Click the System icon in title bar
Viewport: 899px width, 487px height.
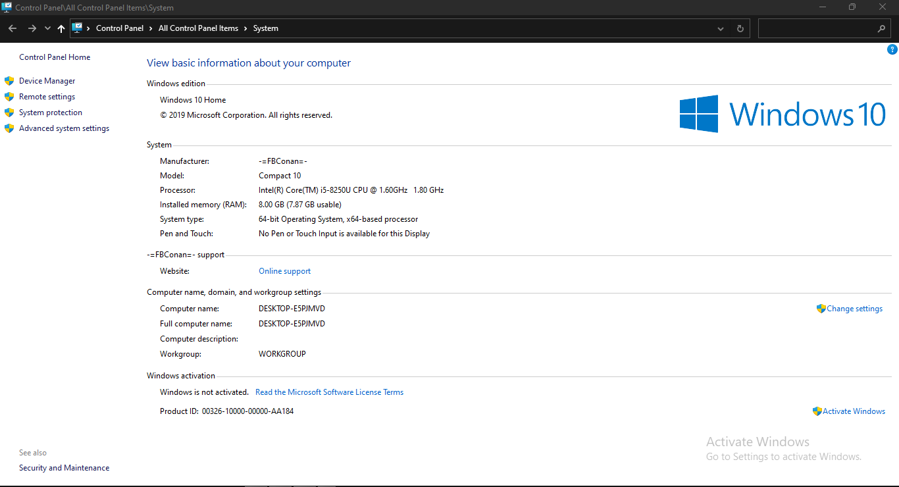pos(7,7)
